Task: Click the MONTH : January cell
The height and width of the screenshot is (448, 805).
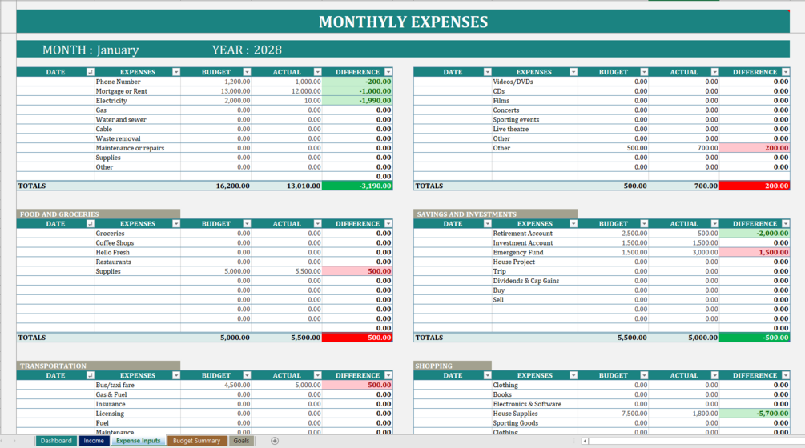Action: pyautogui.click(x=91, y=50)
